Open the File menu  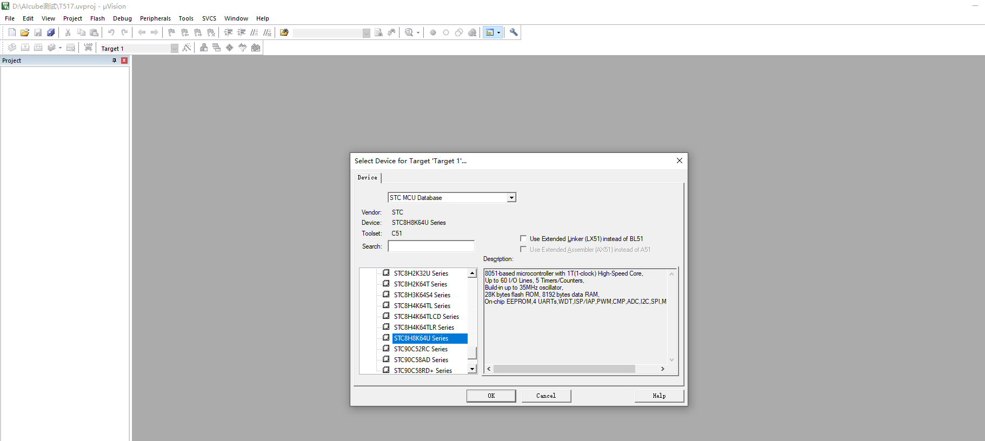pyautogui.click(x=10, y=18)
